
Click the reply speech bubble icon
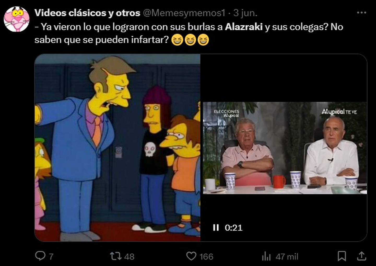pyautogui.click(x=40, y=256)
